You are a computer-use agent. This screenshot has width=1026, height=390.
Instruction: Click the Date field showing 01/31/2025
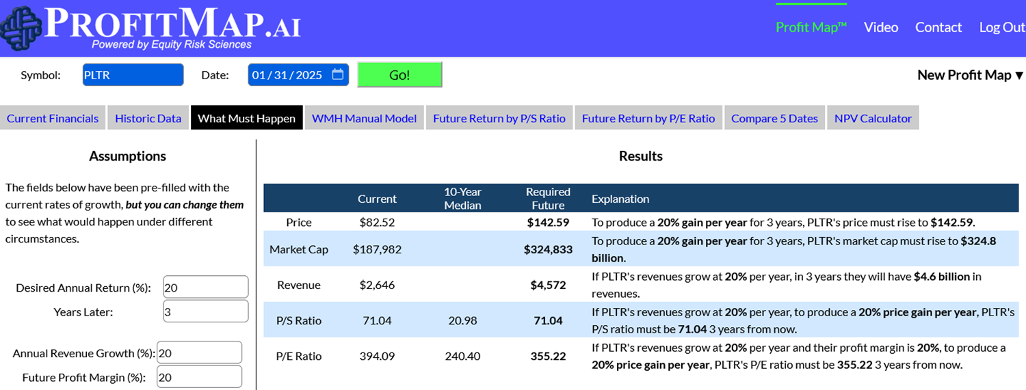(287, 75)
